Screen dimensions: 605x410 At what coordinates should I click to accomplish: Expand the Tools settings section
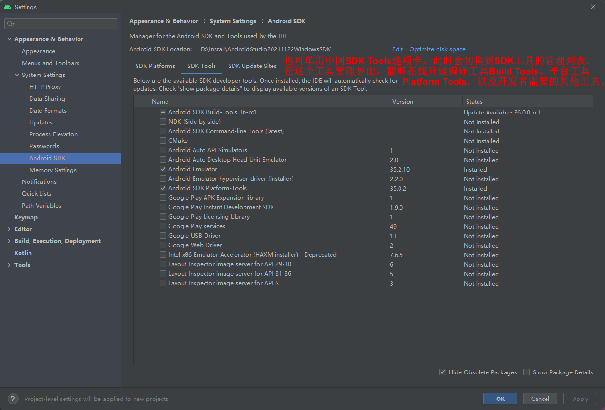(x=9, y=265)
